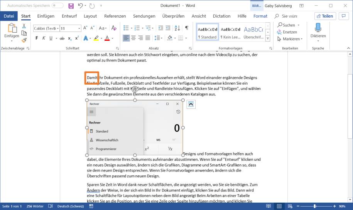The width and height of the screenshot is (353, 210).
Task: Switch to Referenzen ribbon tab
Action: (x=115, y=16)
